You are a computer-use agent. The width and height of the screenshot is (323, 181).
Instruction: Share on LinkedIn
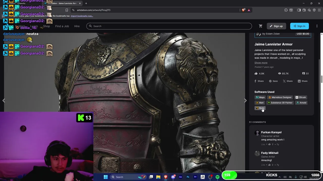pyautogui.click(x=303, y=81)
